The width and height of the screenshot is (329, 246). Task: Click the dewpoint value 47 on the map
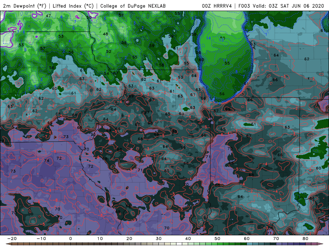48,16
